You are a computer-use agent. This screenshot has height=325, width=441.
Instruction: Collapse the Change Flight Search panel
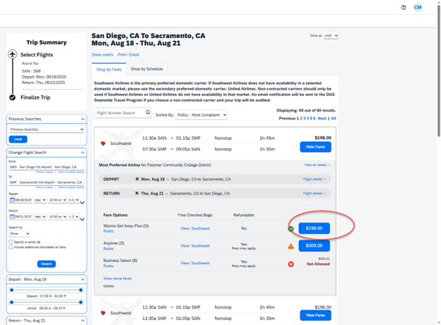click(83, 153)
